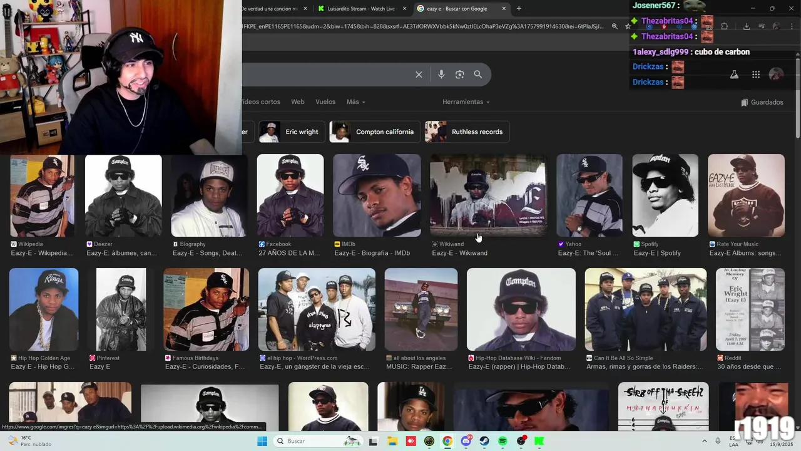Image resolution: width=801 pixels, height=451 pixels.
Task: Open the Hip-Hop Database Wiki Fandom image
Action: pos(521,309)
